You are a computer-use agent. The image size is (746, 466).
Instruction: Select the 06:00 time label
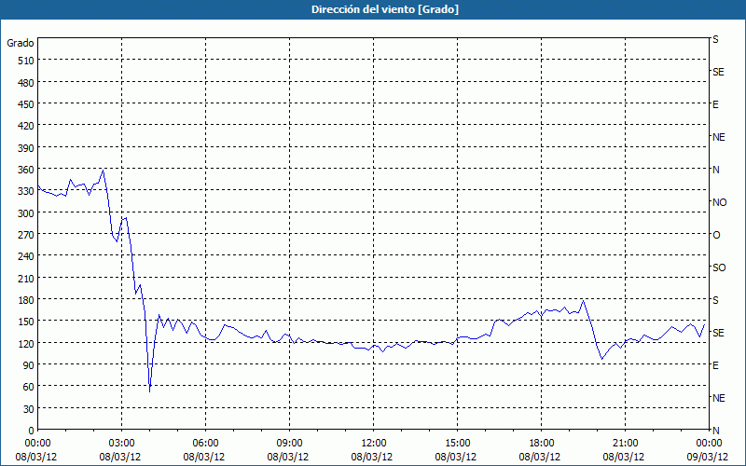[x=205, y=444]
